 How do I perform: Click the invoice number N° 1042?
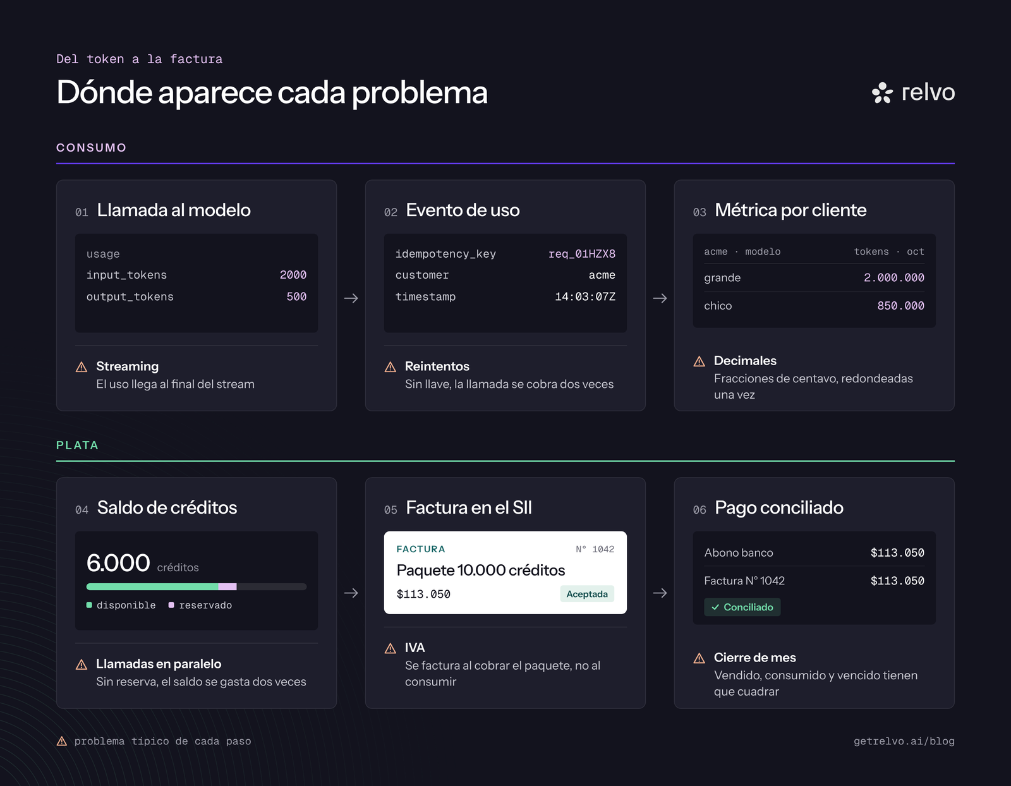coord(595,549)
